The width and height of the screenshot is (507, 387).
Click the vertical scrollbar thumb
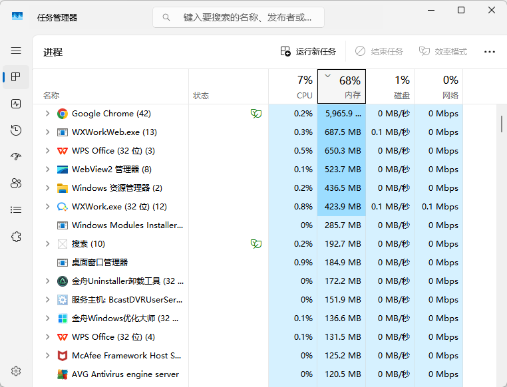502,124
